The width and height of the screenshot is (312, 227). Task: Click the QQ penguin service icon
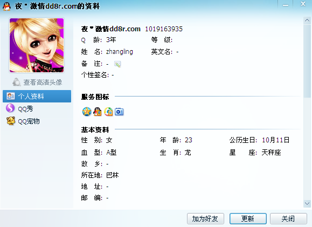pyautogui.click(x=98, y=112)
